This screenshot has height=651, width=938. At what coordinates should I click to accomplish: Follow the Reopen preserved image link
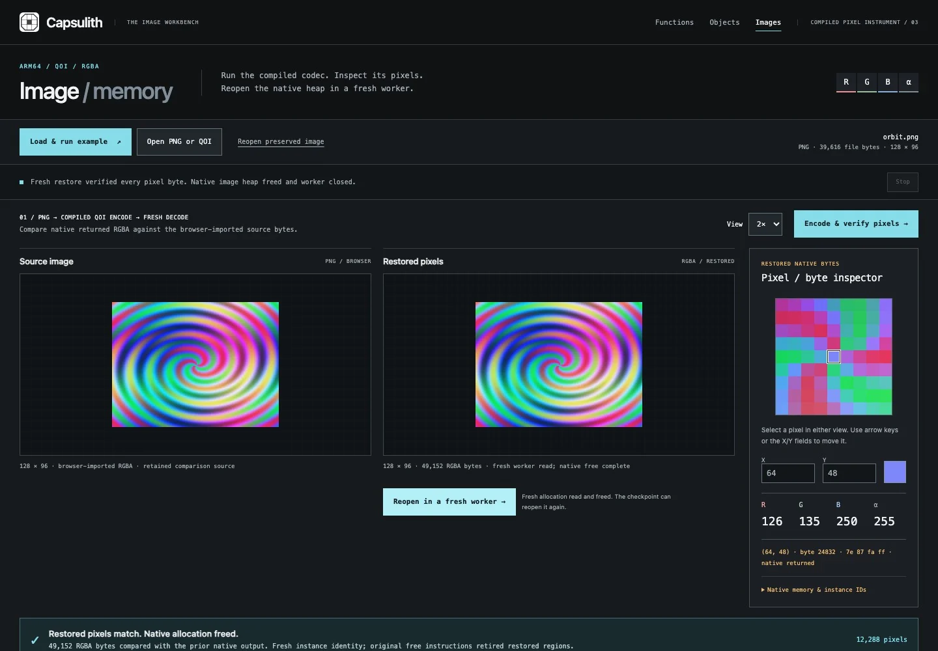pyautogui.click(x=281, y=142)
